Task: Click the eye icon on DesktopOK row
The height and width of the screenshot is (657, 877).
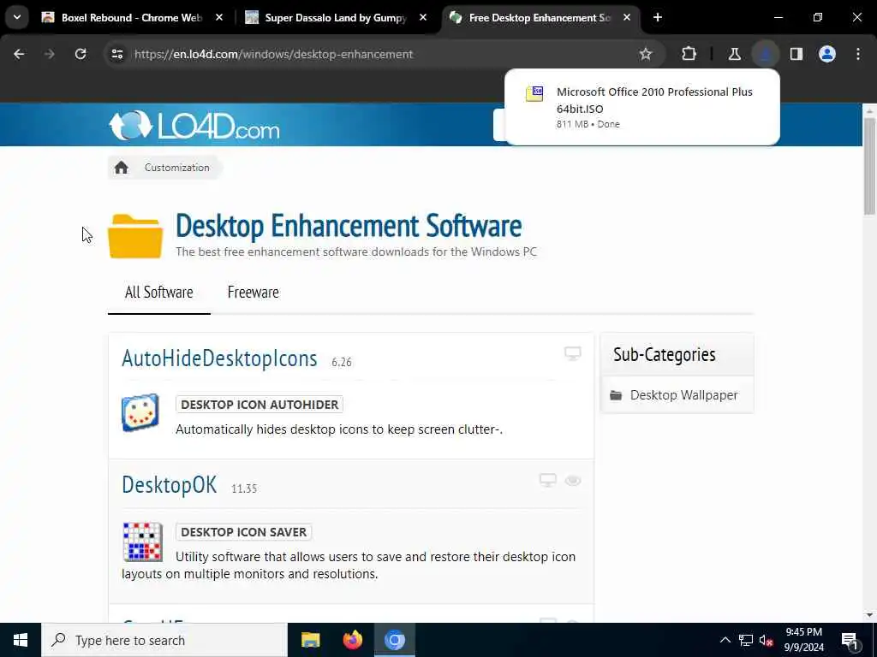Action: [573, 481]
